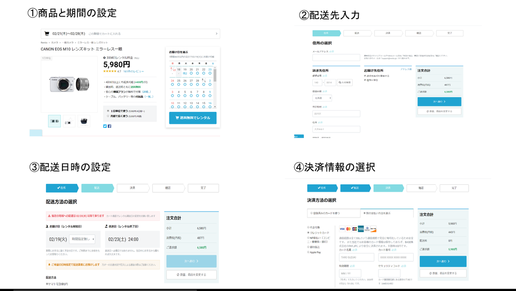The height and width of the screenshot is (291, 516).
Task: Pick the availability circle under date 9
Action: coord(210,96)
